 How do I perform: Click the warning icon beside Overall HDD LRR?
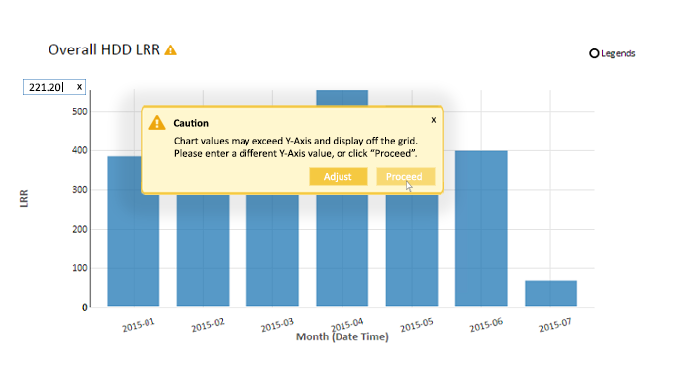coord(171,50)
